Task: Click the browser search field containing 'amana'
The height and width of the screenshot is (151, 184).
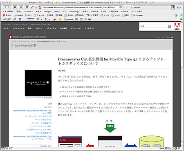Action: 152,7
